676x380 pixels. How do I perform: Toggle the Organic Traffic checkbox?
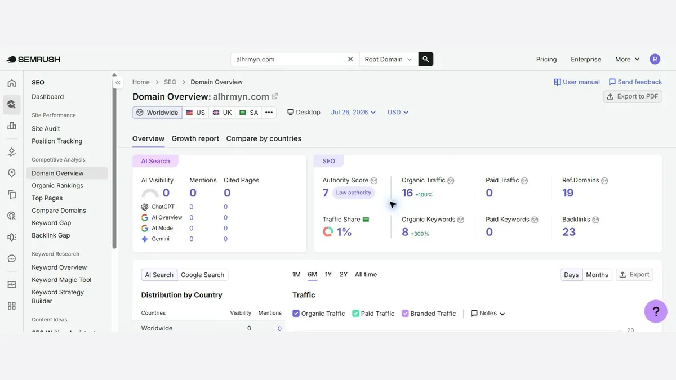click(296, 314)
